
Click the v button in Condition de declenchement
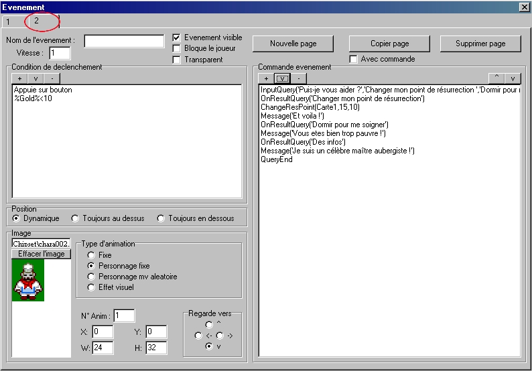pyautogui.click(x=37, y=78)
